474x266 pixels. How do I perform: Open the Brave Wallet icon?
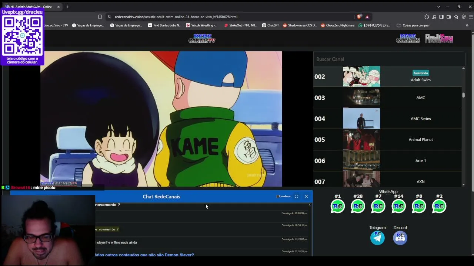(x=449, y=17)
